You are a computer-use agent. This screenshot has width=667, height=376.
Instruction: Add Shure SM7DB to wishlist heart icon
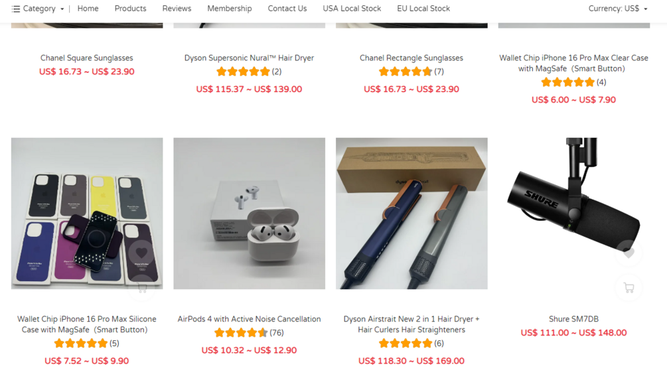(629, 253)
